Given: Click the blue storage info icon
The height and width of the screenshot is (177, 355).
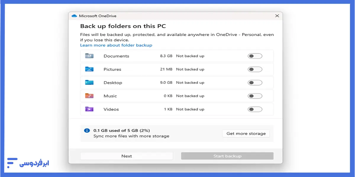Looking at the screenshot, I should [87, 130].
